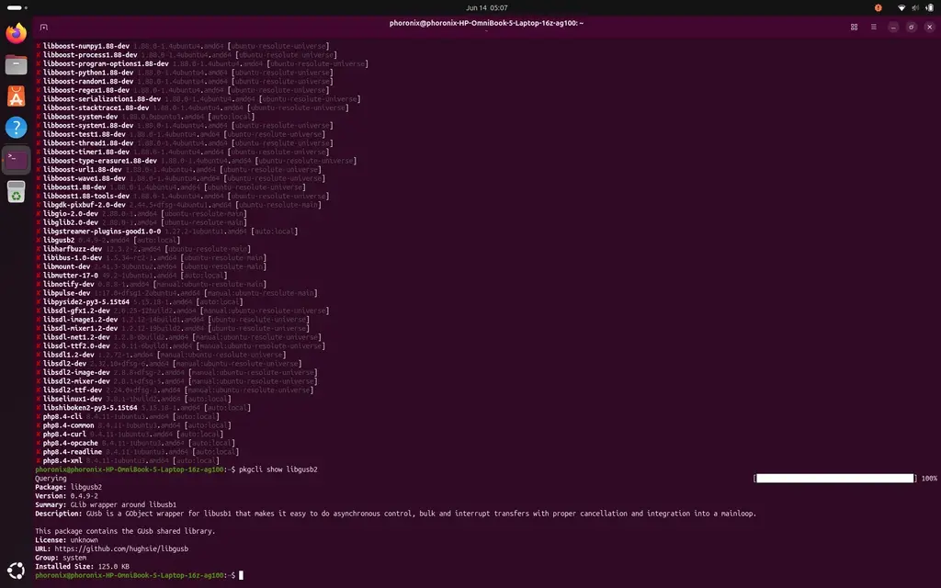Open a new terminal tab icon

(x=44, y=27)
